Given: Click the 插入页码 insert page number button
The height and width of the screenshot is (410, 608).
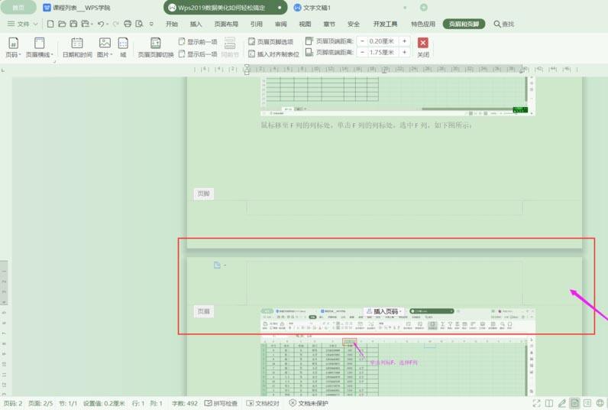Looking at the screenshot, I should (x=383, y=311).
